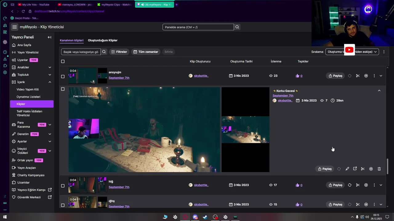Click the vertical scrollbar of clip list
The width and height of the screenshot is (394, 221).
click(387, 166)
